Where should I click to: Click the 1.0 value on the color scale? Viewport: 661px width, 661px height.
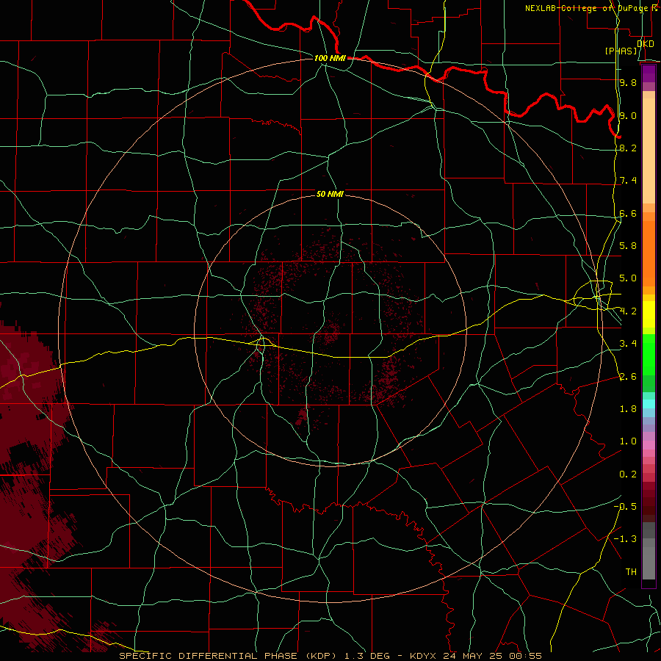[628, 441]
